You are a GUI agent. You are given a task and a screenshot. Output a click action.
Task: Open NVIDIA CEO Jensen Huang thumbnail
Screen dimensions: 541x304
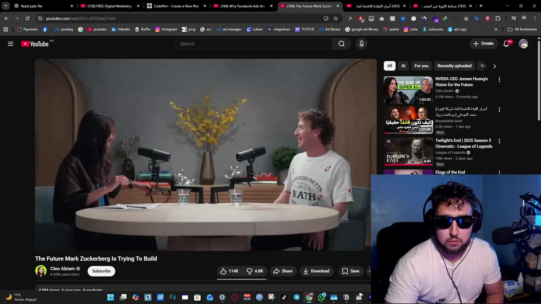point(408,90)
